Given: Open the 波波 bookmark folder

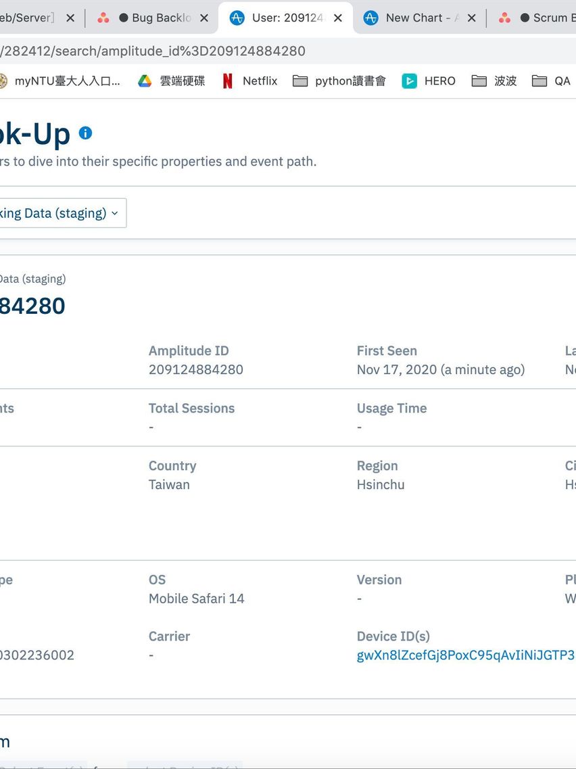Looking at the screenshot, I should [x=494, y=81].
